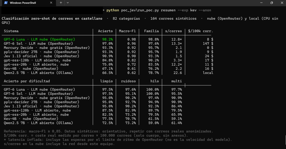This screenshot has height=149, width=286.
Task: Click the '59.1%' multi value
Action: [177, 119]
